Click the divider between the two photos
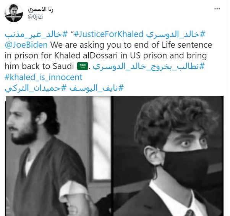 pyautogui.click(x=112, y=156)
